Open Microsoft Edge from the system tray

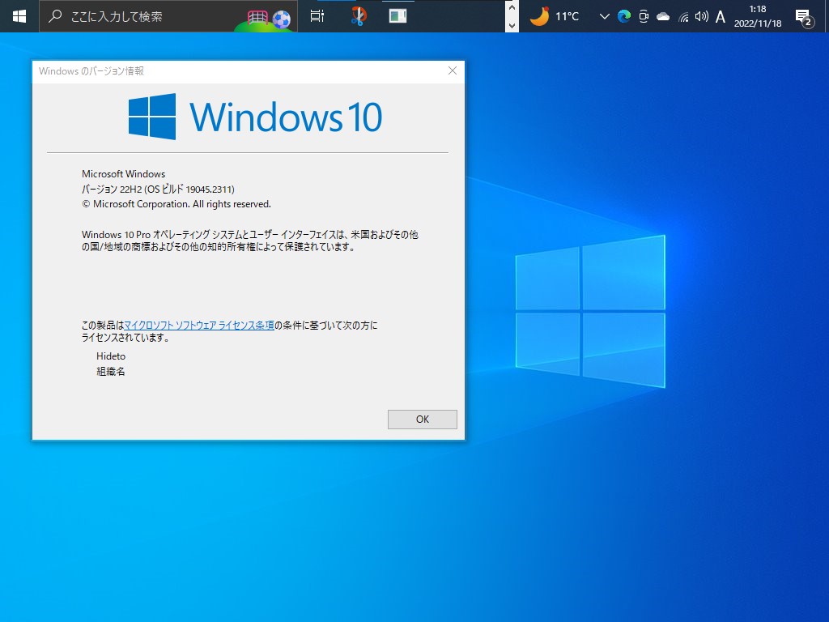[623, 16]
